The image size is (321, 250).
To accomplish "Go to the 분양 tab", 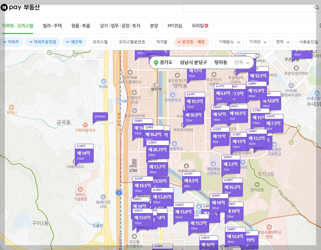I will click(x=154, y=26).
